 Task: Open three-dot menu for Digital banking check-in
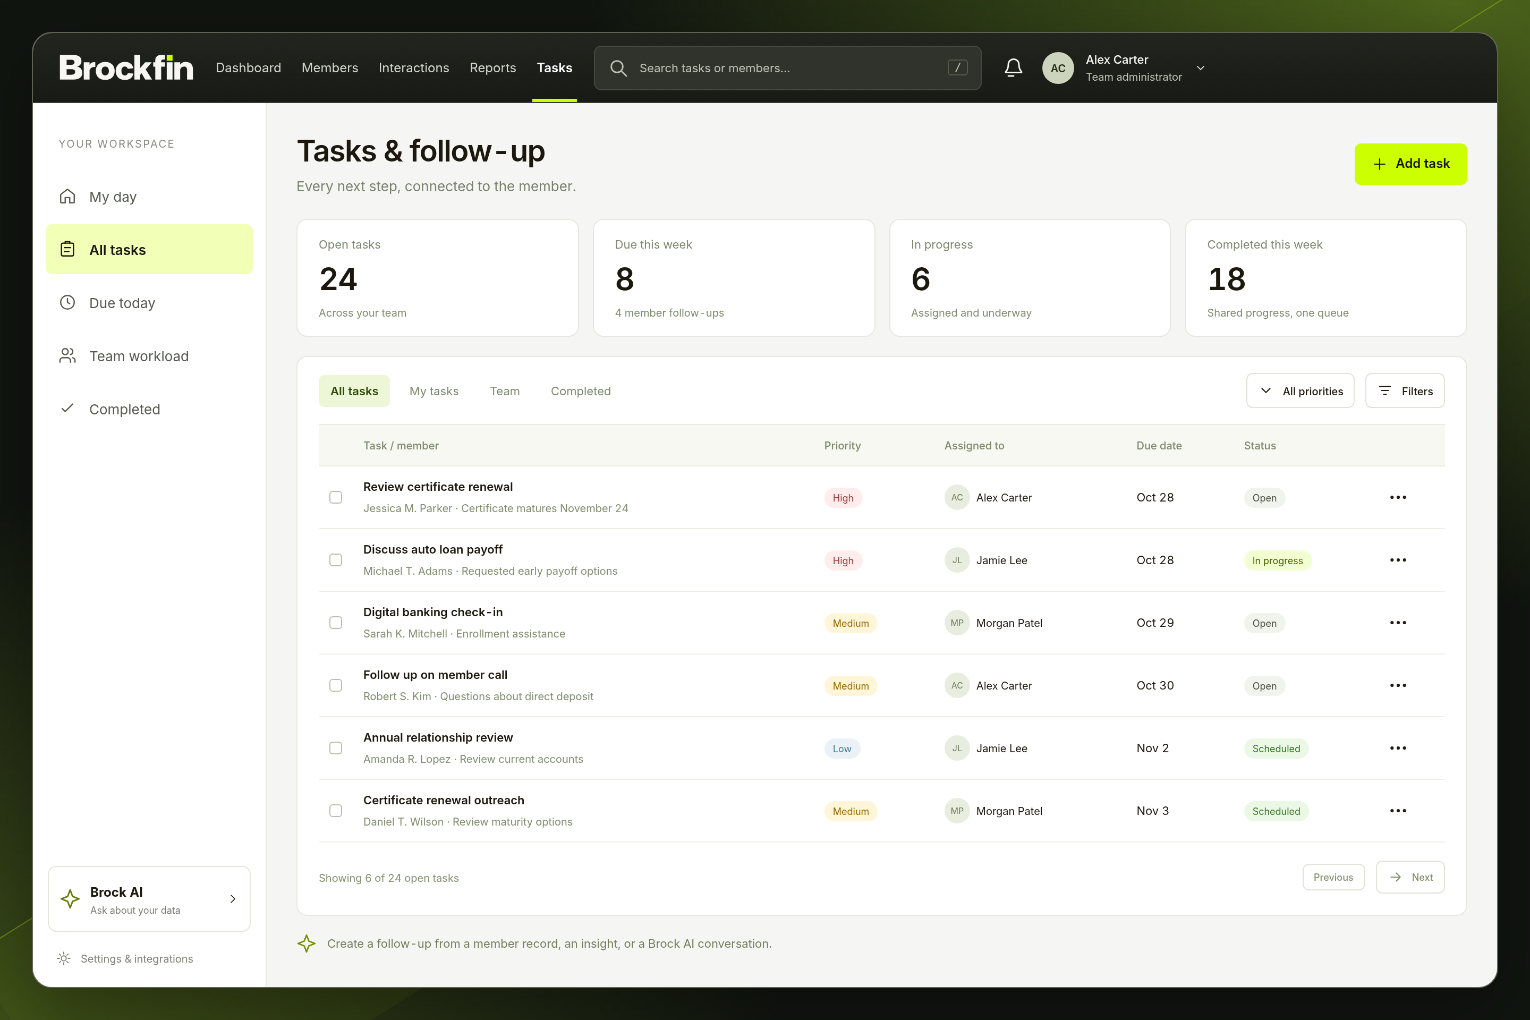[1398, 623]
